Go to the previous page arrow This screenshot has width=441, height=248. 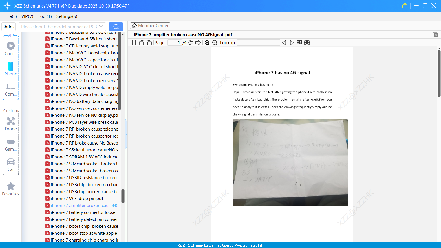[x=191, y=43]
